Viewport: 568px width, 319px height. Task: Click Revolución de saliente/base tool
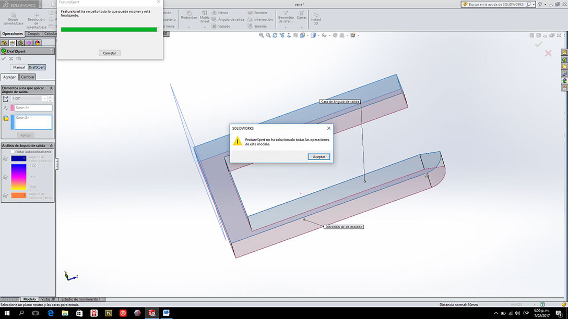click(36, 21)
